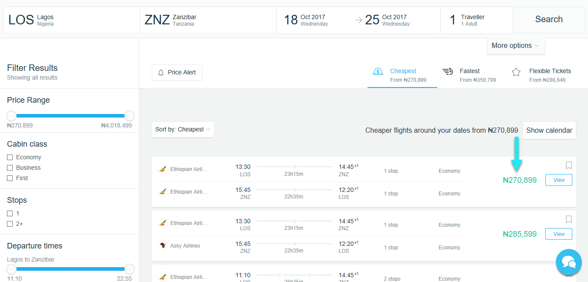Click Ethiopian logo on first result's 15:45 return leg
Viewport: 588px width, 282px height.
tap(162, 191)
